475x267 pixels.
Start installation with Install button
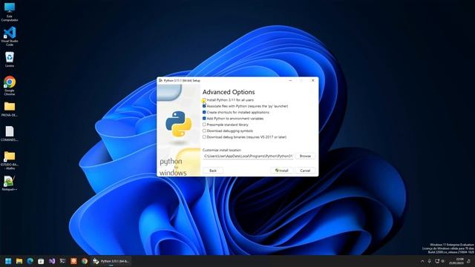point(282,171)
